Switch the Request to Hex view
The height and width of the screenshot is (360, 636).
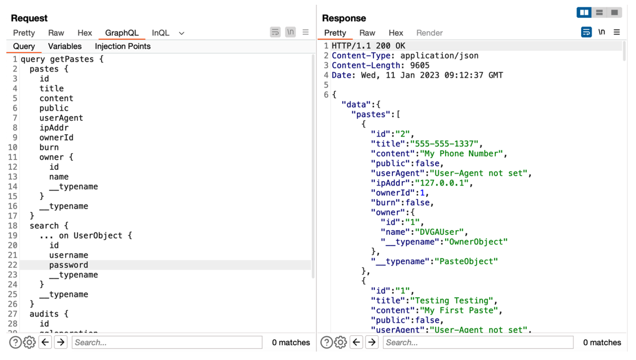click(x=84, y=33)
